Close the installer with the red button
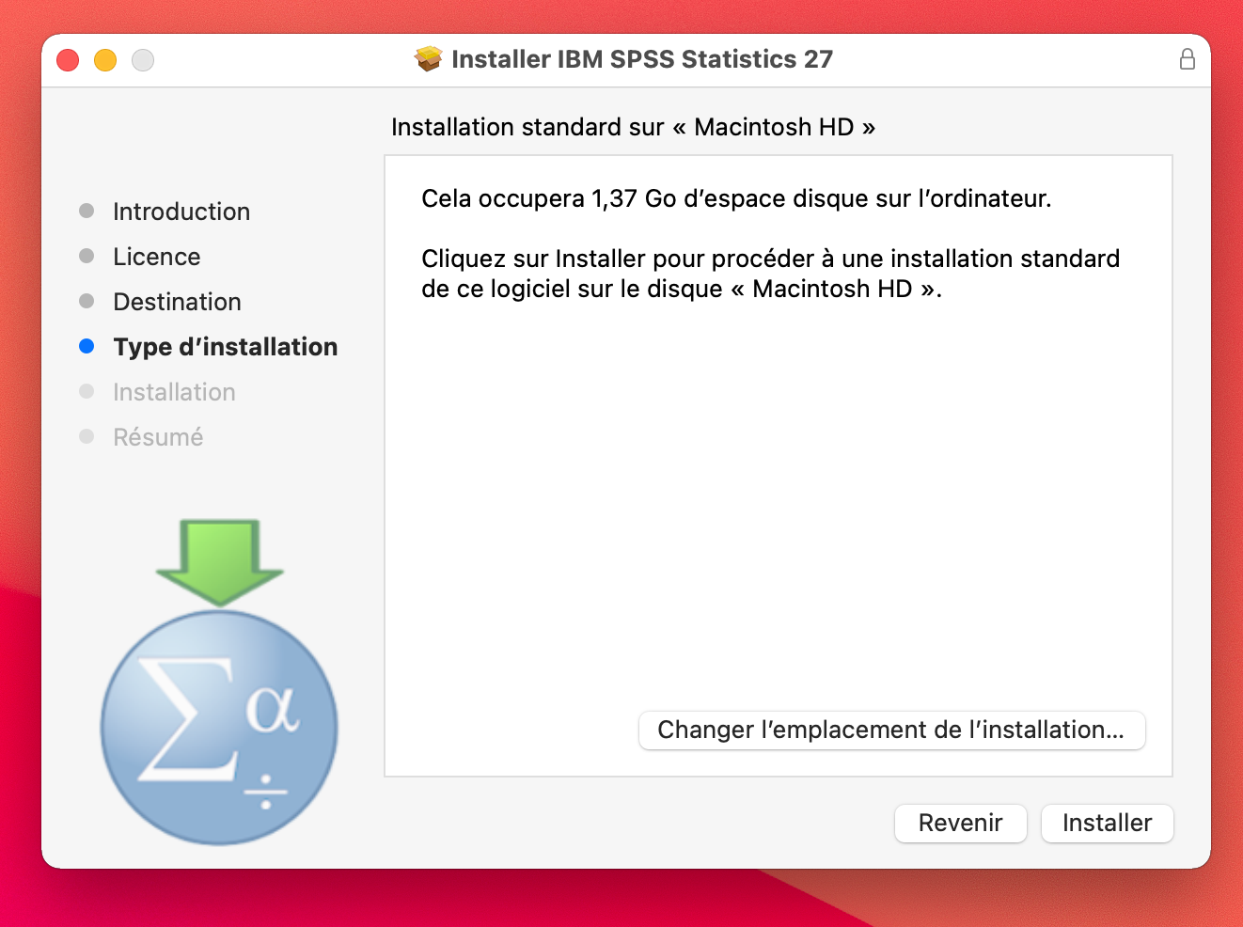Image resolution: width=1243 pixels, height=927 pixels. point(68,60)
